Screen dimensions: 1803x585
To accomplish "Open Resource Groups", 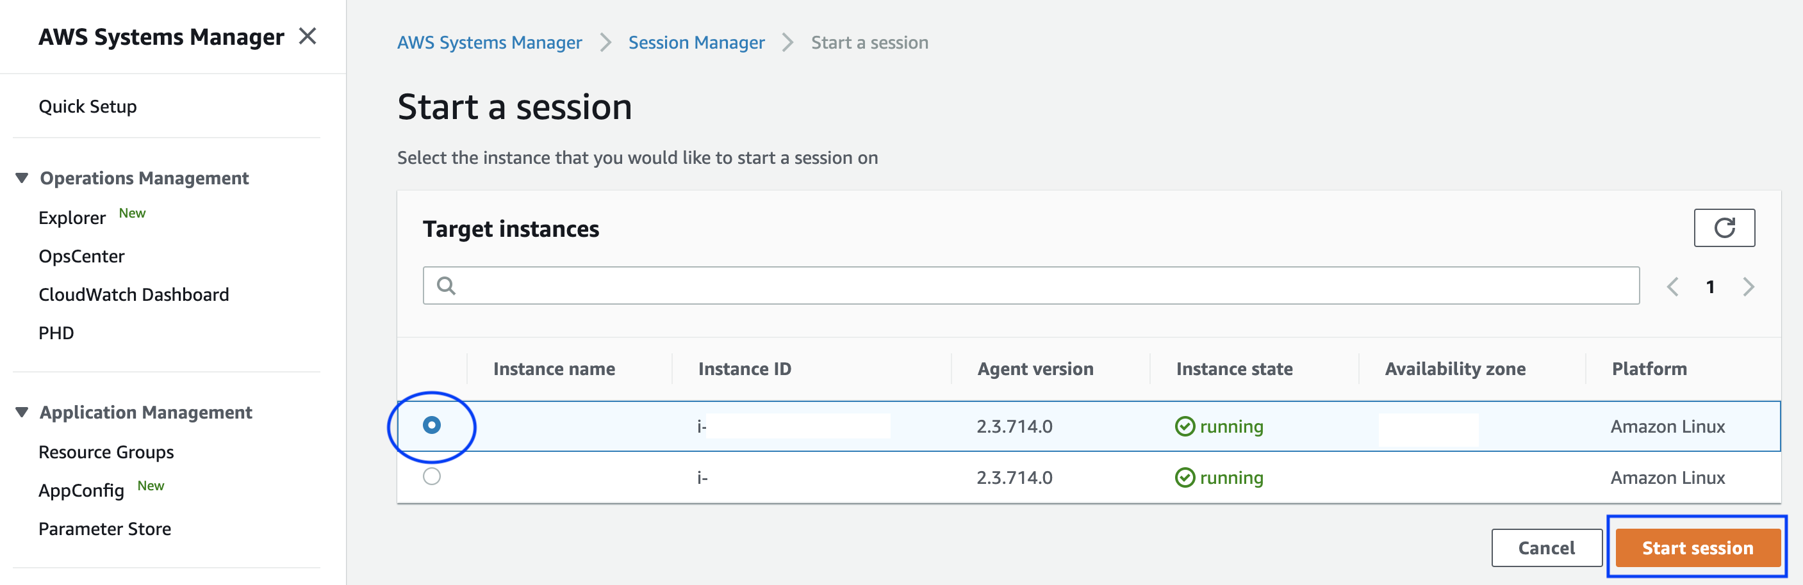I will 106,453.
